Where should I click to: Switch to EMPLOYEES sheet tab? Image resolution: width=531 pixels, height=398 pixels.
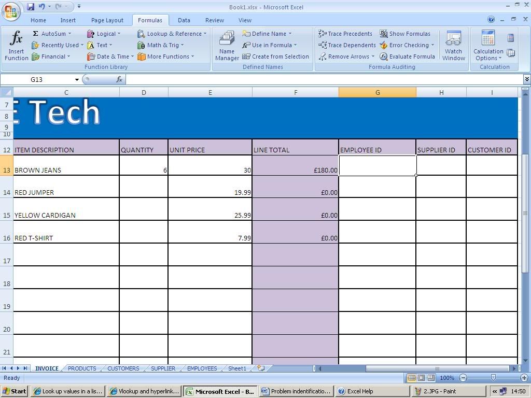[202, 368]
